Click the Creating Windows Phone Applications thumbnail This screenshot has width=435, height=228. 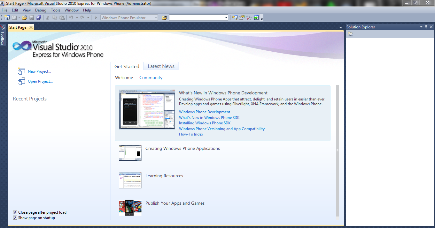[x=130, y=153]
